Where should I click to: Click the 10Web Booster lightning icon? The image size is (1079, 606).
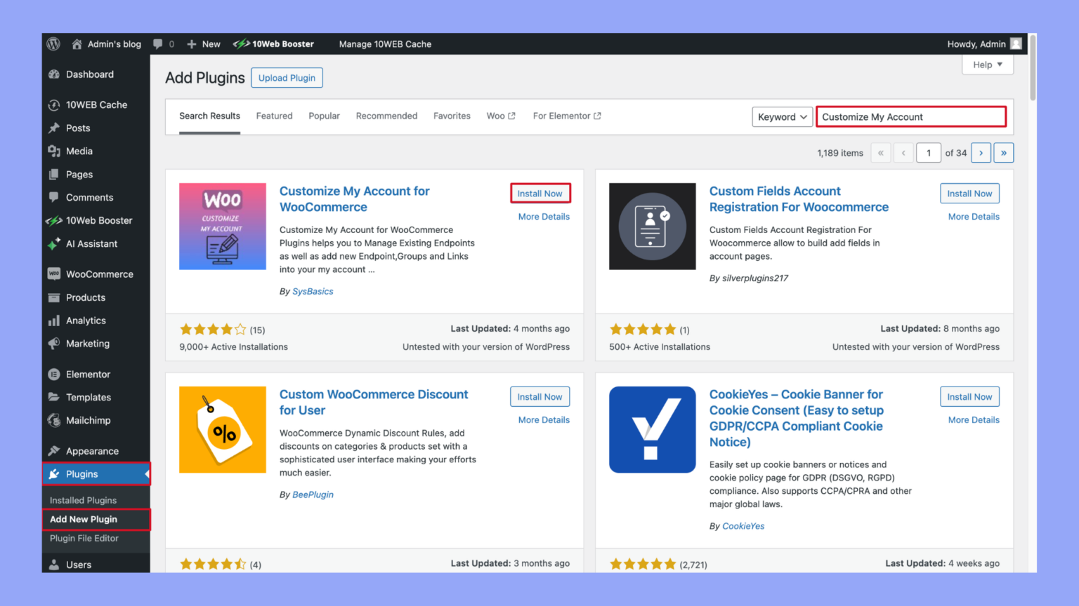pos(55,220)
